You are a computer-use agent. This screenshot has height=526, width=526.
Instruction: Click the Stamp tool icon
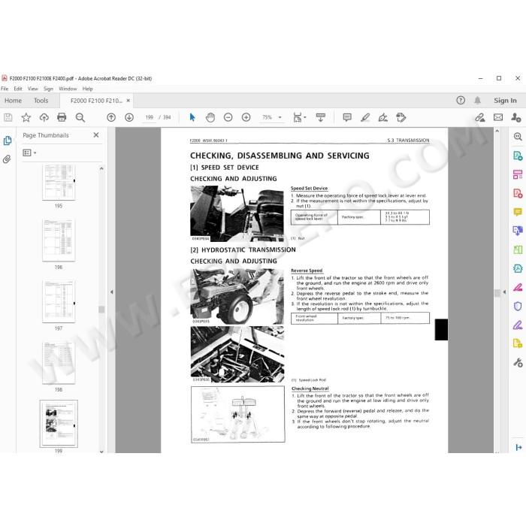(x=401, y=117)
